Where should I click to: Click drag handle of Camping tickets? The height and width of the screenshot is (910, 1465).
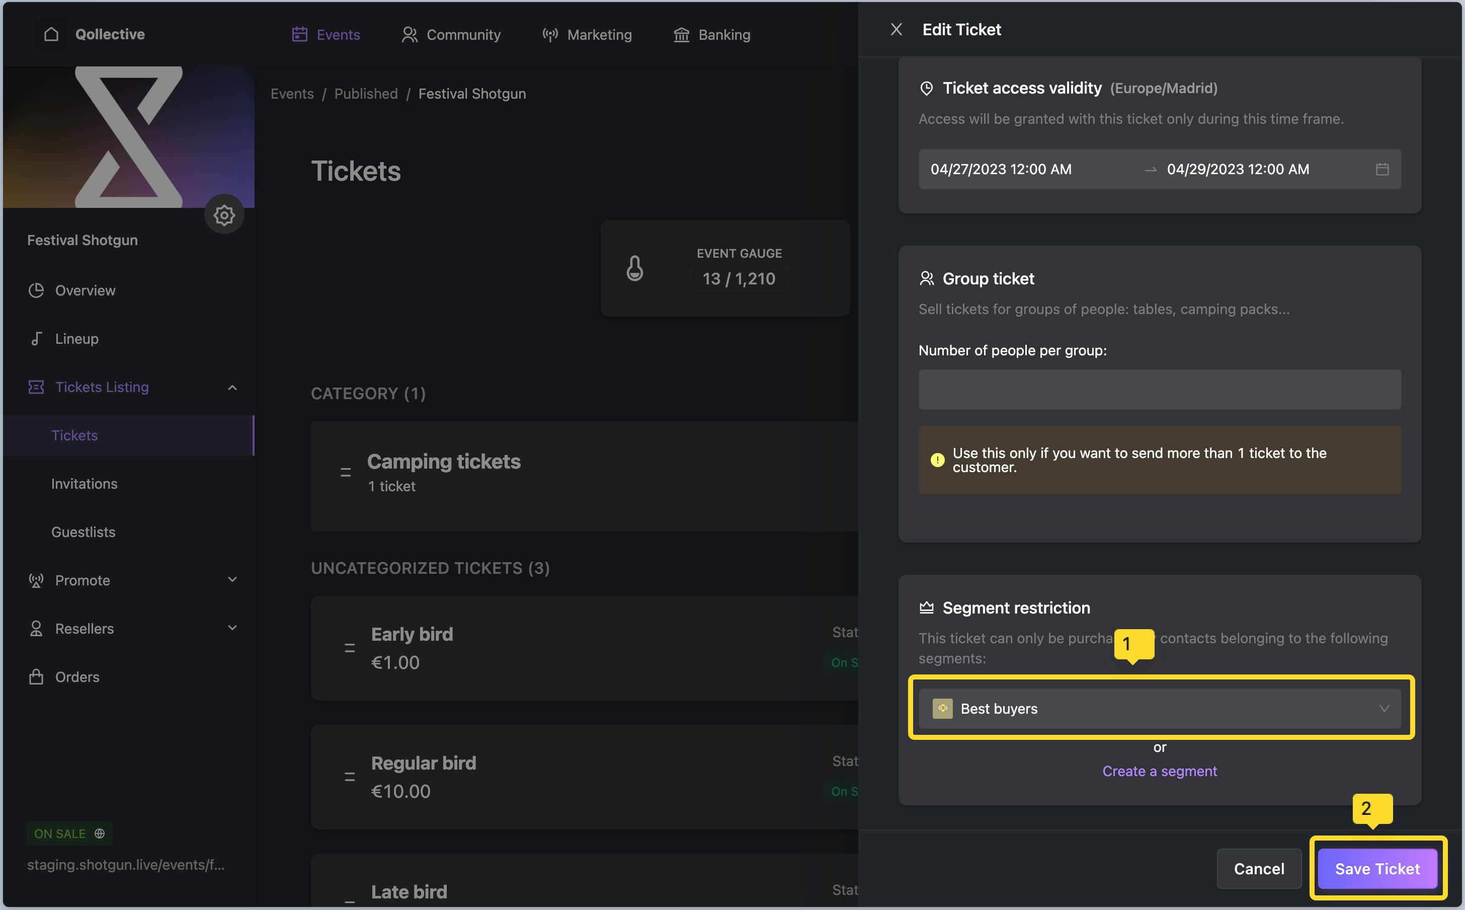(x=346, y=473)
